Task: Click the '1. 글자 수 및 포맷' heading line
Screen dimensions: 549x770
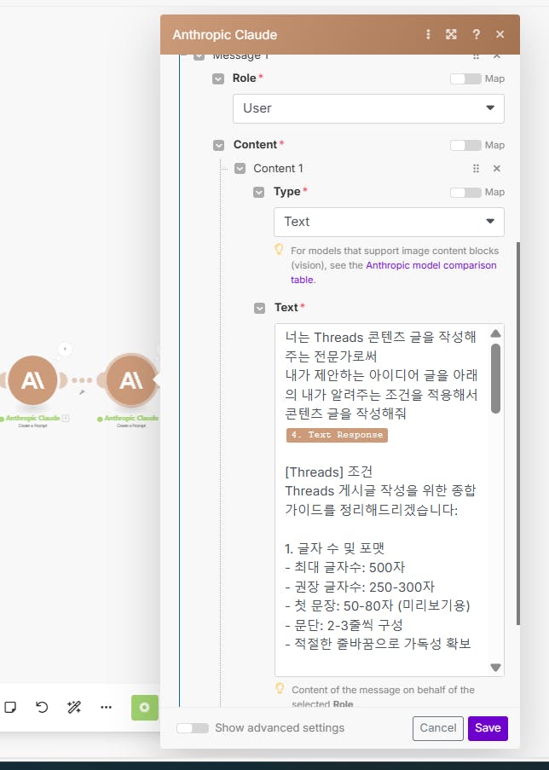Action: [x=334, y=548]
